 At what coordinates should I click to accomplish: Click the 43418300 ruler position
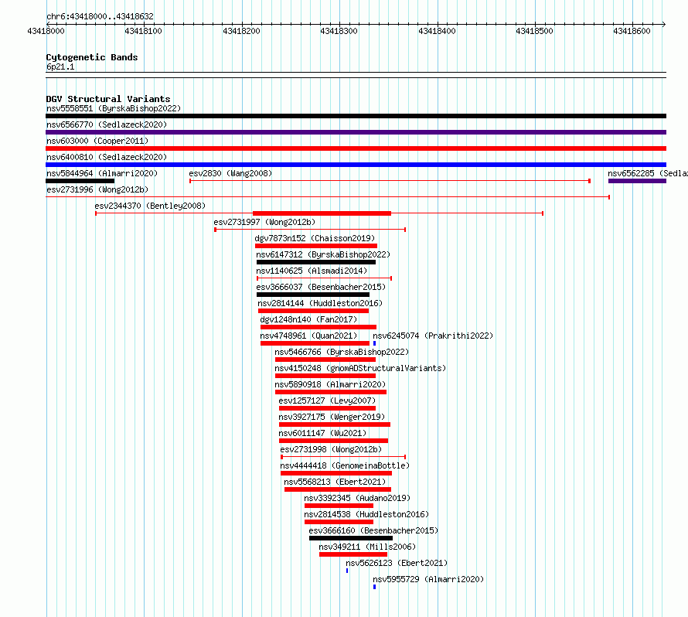click(x=339, y=31)
